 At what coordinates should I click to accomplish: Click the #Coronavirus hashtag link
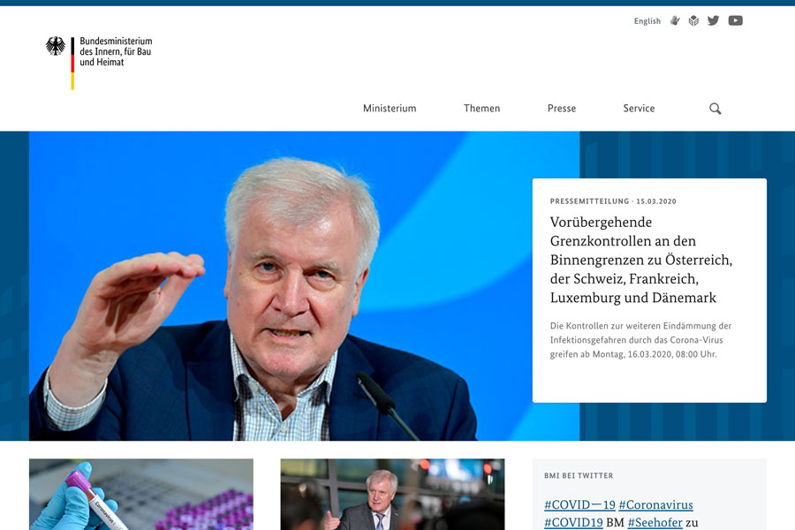[655, 505]
